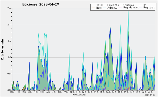Click the 'Reg. de adm.' legend label
The width and height of the screenshot is (158, 97).
click(131, 8)
